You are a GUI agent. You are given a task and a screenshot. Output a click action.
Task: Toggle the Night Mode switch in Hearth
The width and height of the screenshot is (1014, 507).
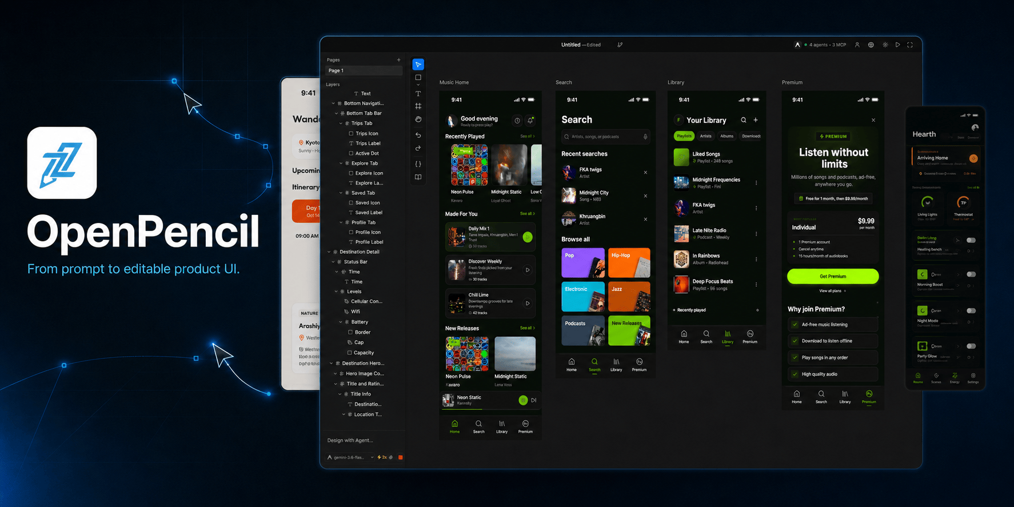pyautogui.click(x=971, y=311)
